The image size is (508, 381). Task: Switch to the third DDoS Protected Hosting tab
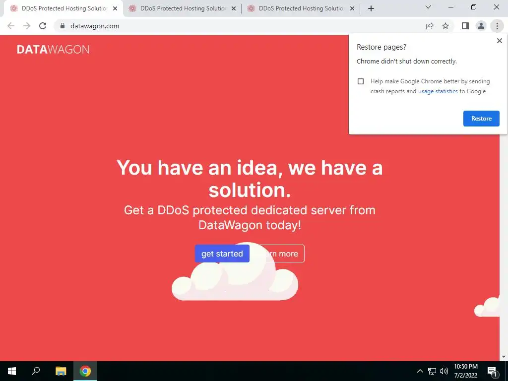click(301, 9)
